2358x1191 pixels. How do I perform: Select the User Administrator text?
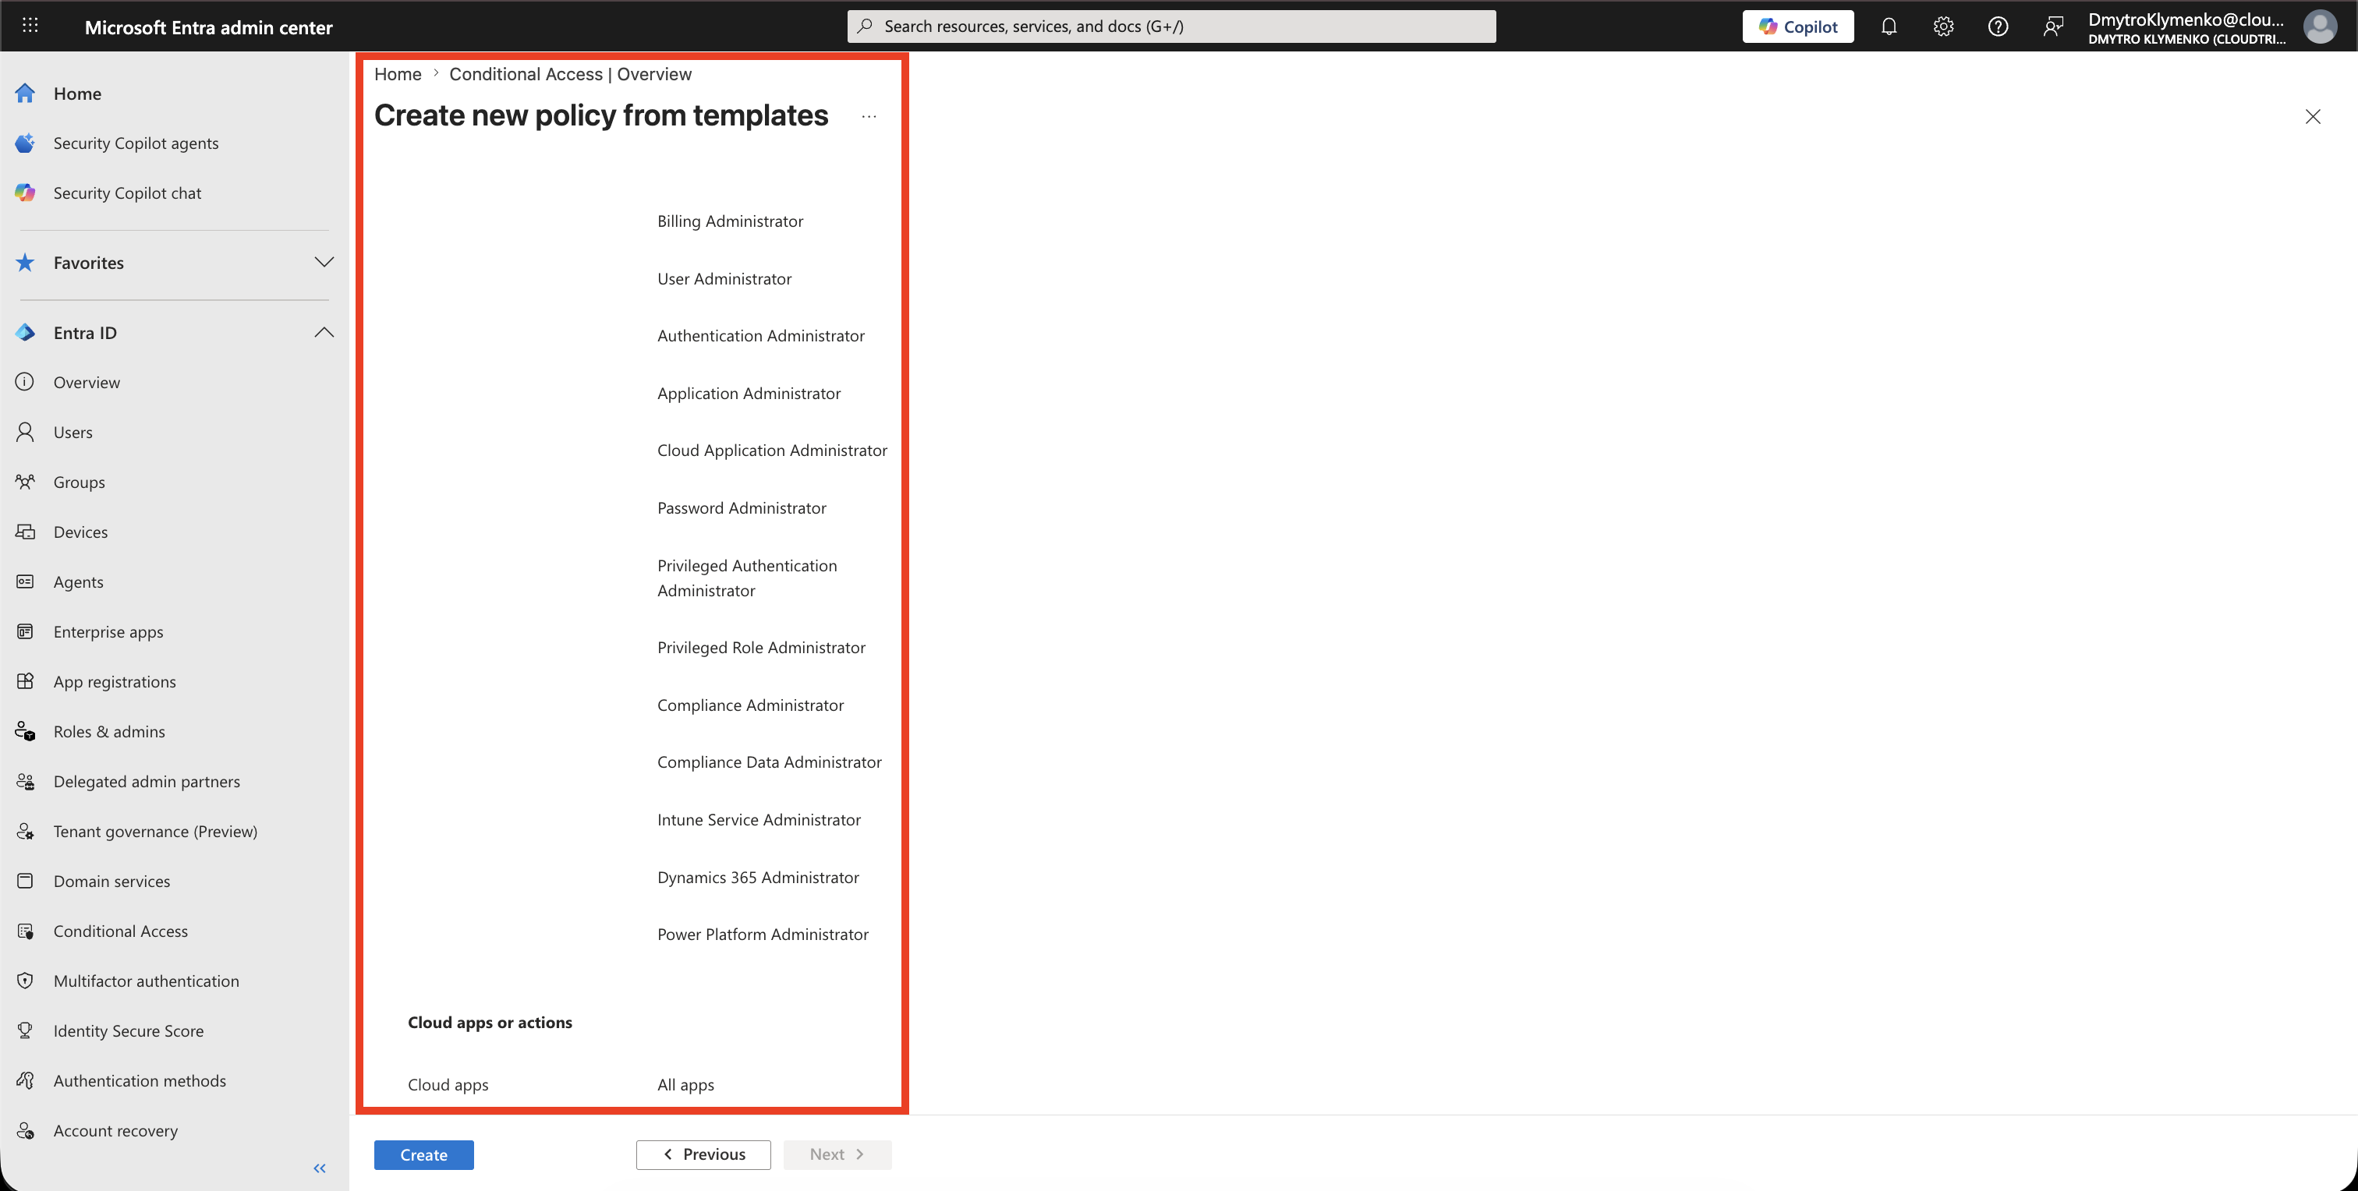724,279
